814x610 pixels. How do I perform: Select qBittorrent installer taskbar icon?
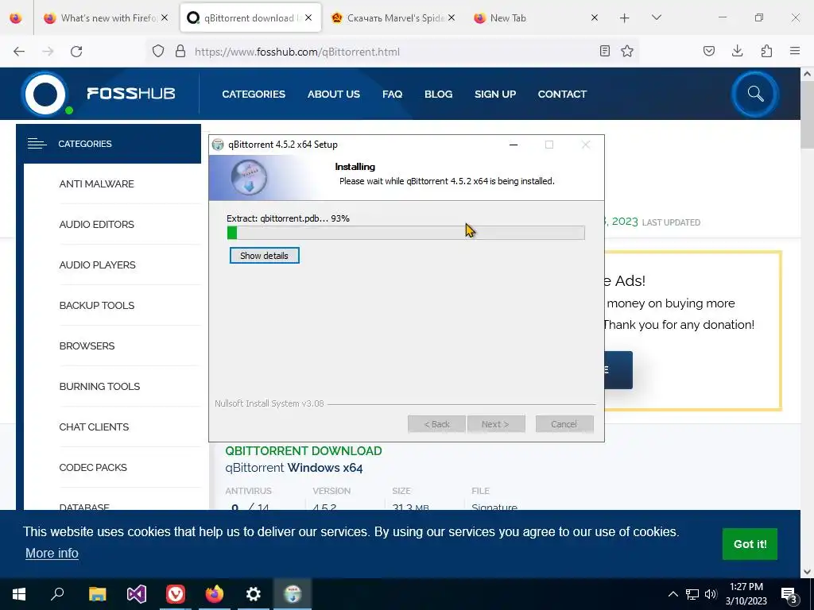coord(293,594)
